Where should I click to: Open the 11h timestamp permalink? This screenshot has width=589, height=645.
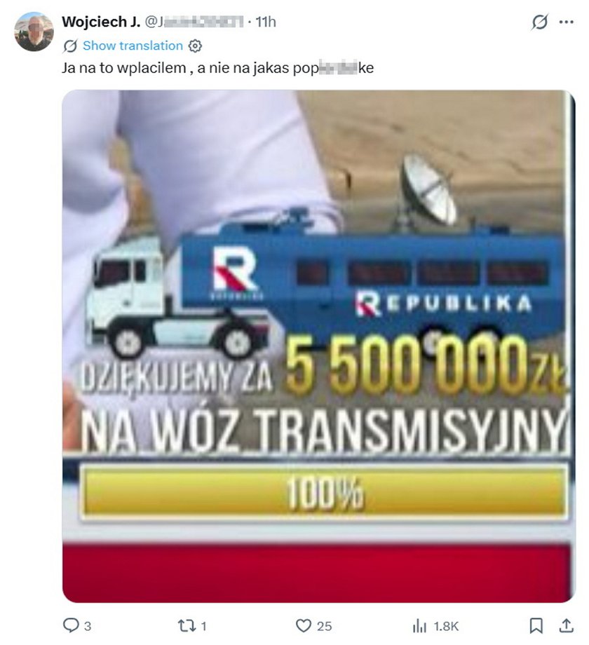pos(266,22)
